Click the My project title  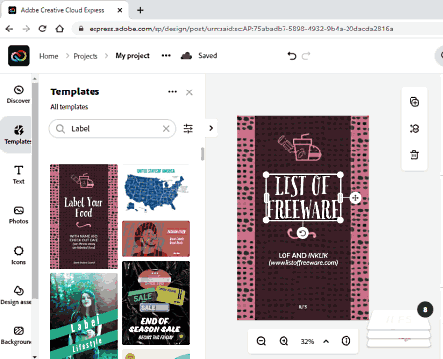coord(132,56)
